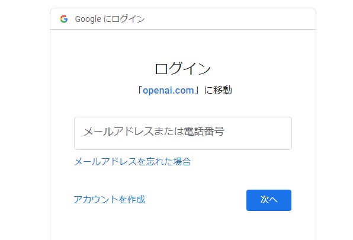Click the「openai.com」に移動 subtitle line
This screenshot has width=353, height=240.
point(185,90)
